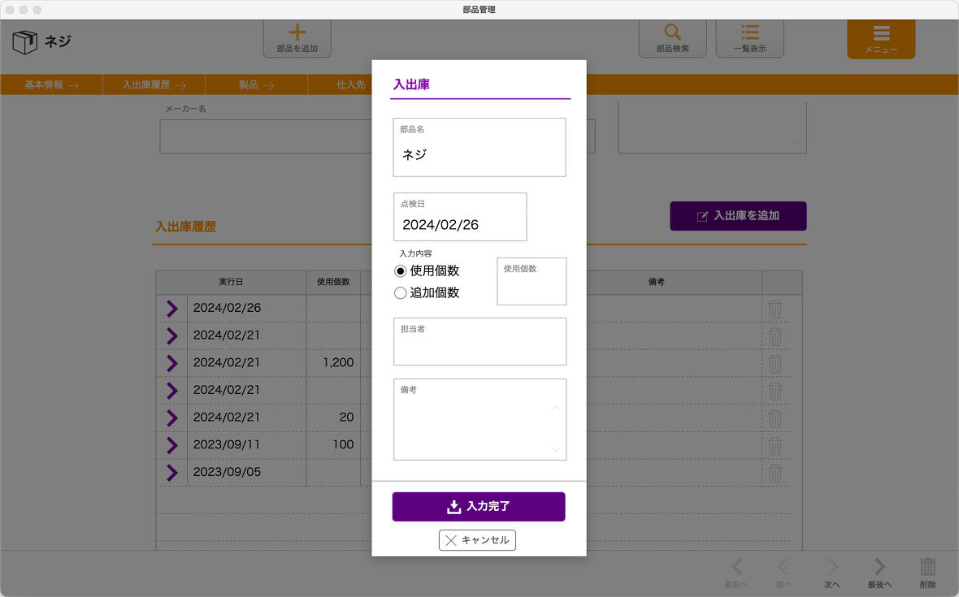Select the 追加個数 radio button
Viewport: 959px width, 597px height.
click(x=400, y=293)
